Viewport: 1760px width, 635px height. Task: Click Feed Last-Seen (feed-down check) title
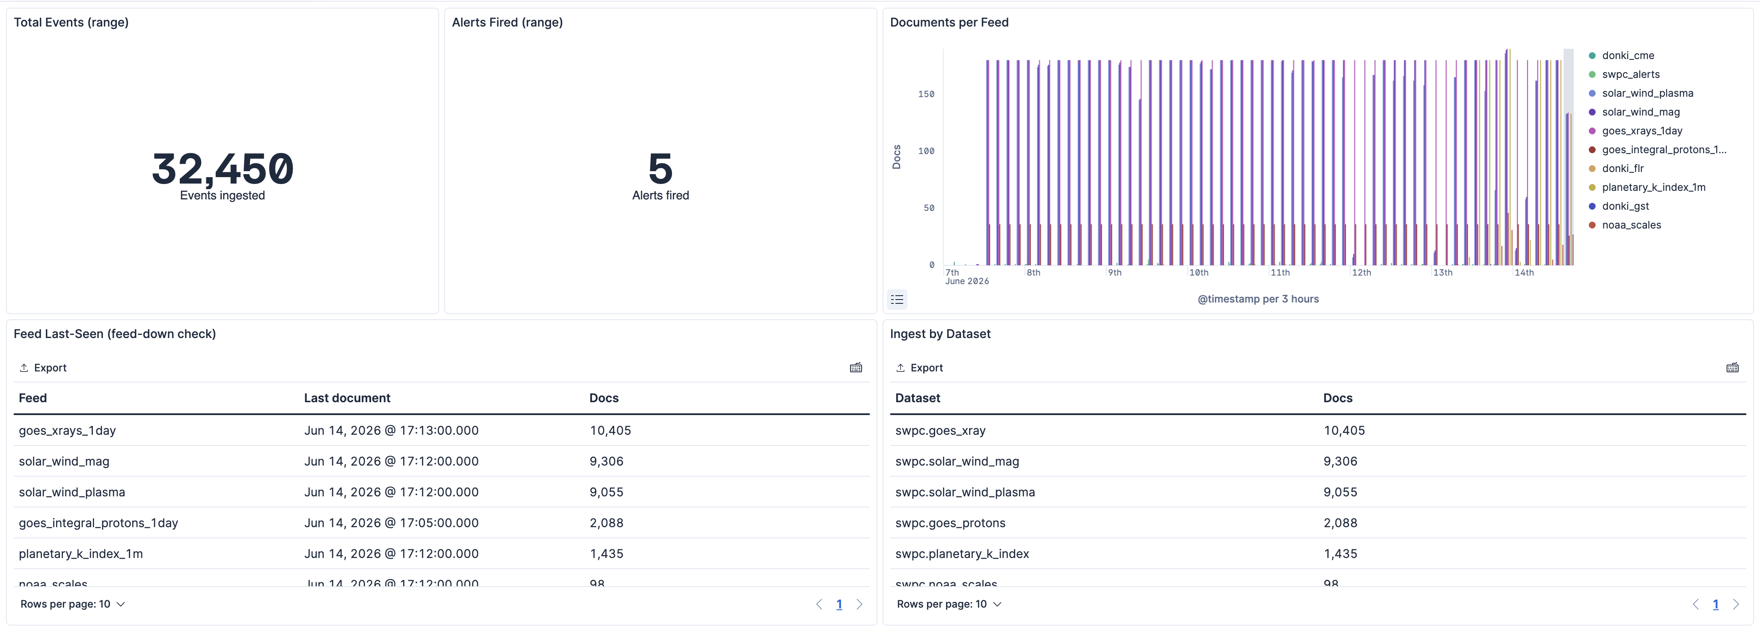115,334
